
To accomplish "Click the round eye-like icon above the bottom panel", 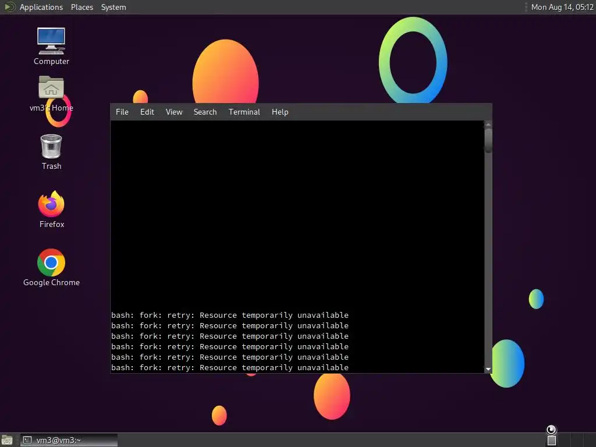I will [551, 430].
